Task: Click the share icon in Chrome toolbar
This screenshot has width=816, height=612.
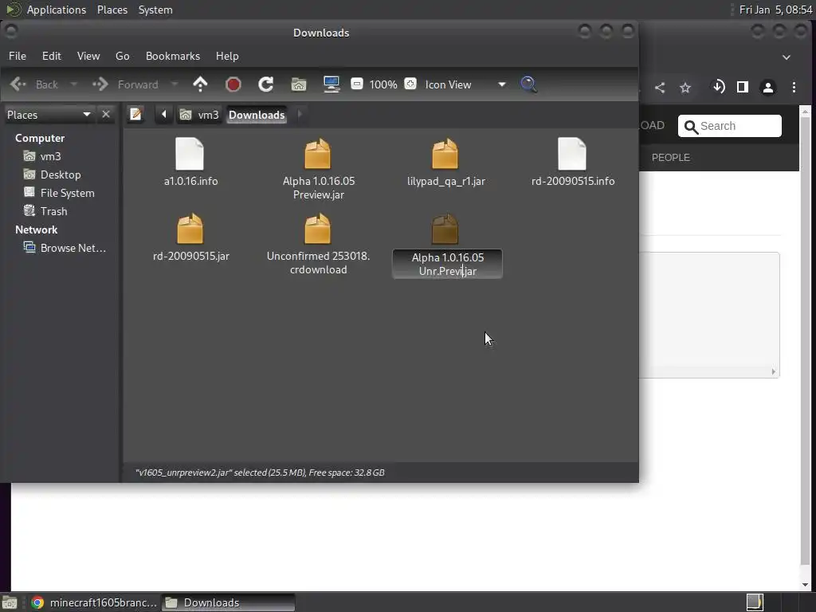Action: pos(660,88)
